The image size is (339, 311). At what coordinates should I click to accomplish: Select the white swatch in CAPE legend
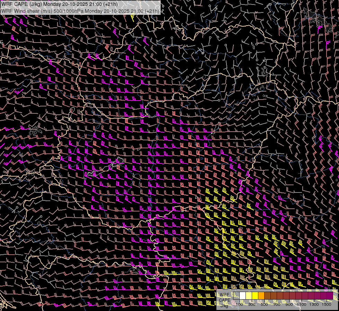pyautogui.click(x=242, y=295)
